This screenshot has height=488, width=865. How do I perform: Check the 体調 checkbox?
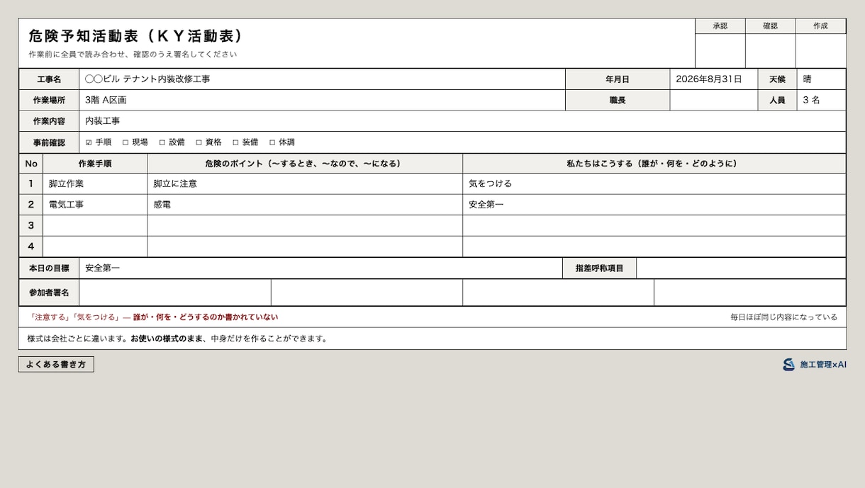tap(272, 142)
